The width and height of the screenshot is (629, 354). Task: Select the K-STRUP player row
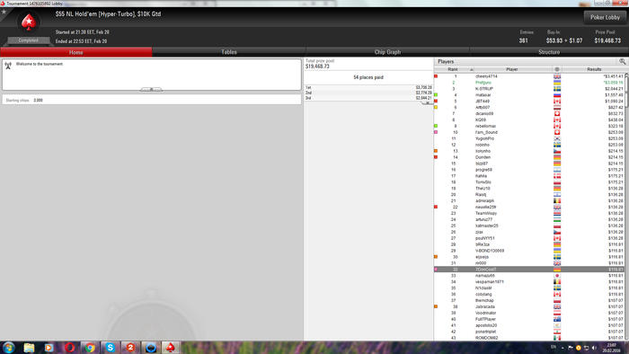point(529,89)
